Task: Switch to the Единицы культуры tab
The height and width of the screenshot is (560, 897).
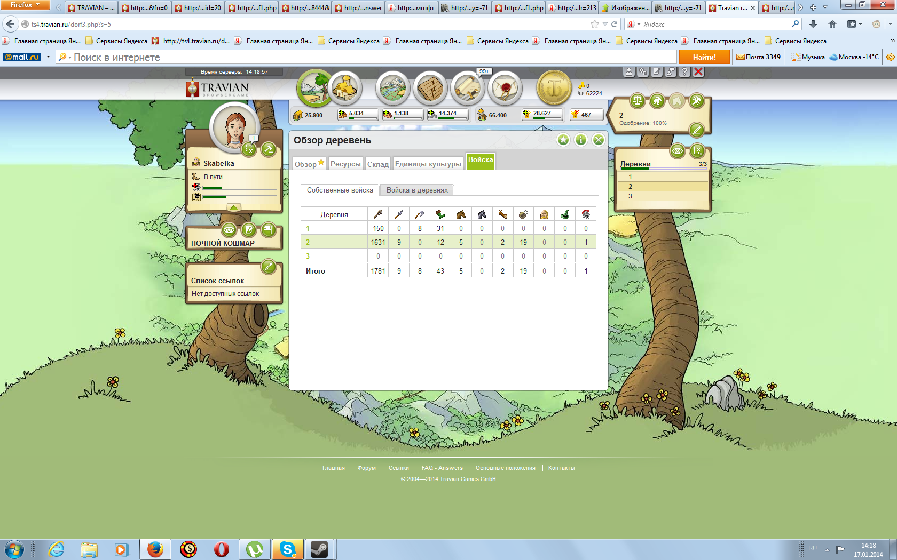Action: pos(428,164)
